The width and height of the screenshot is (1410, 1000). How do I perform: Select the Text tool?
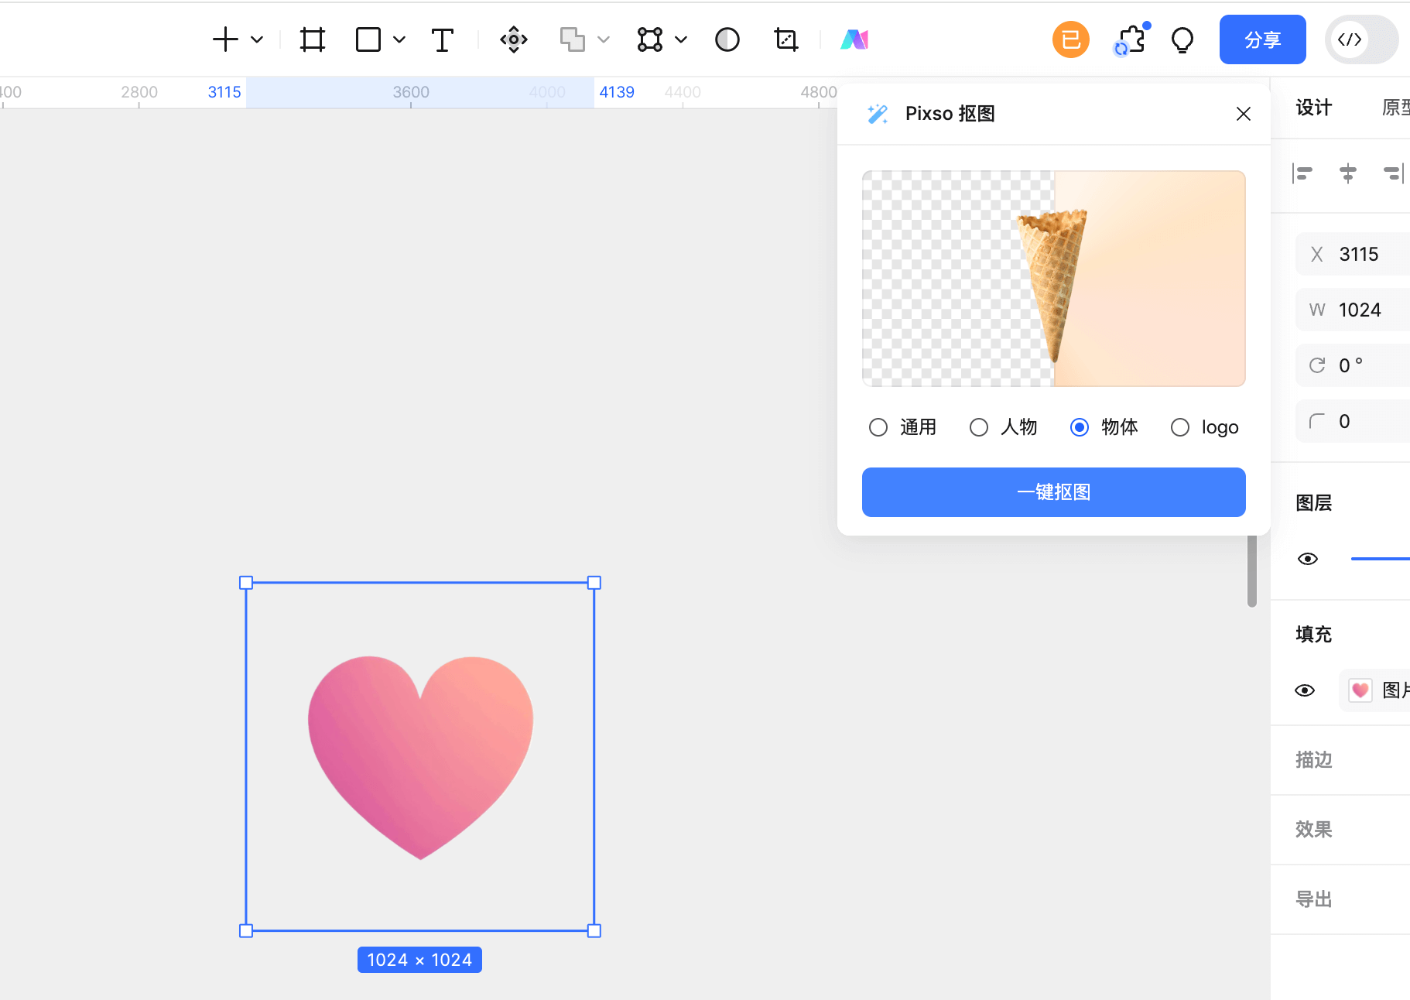[x=442, y=39]
